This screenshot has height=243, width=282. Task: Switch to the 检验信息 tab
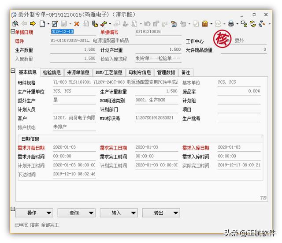tap(52, 72)
